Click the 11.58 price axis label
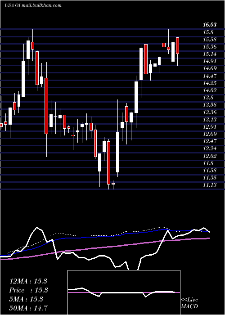This screenshot has height=315, width=225. tap(210, 171)
